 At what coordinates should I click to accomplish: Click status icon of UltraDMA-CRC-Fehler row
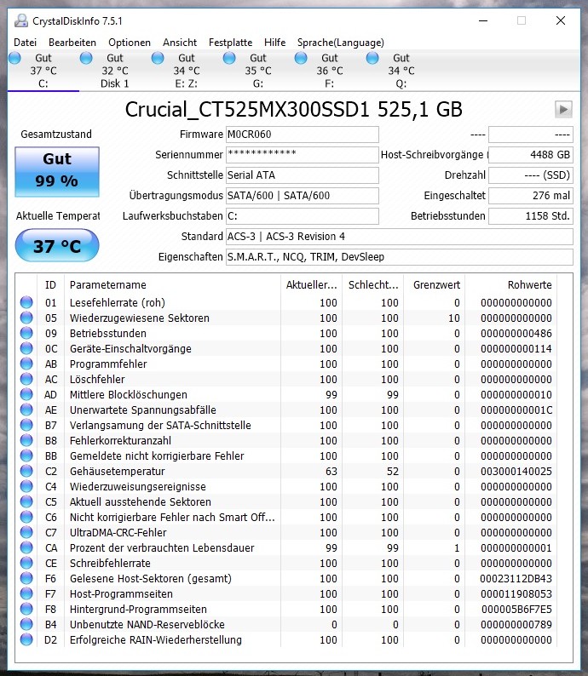coord(26,532)
